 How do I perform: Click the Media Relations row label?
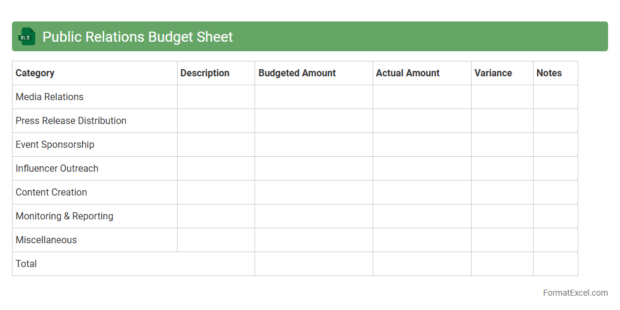[x=49, y=97]
